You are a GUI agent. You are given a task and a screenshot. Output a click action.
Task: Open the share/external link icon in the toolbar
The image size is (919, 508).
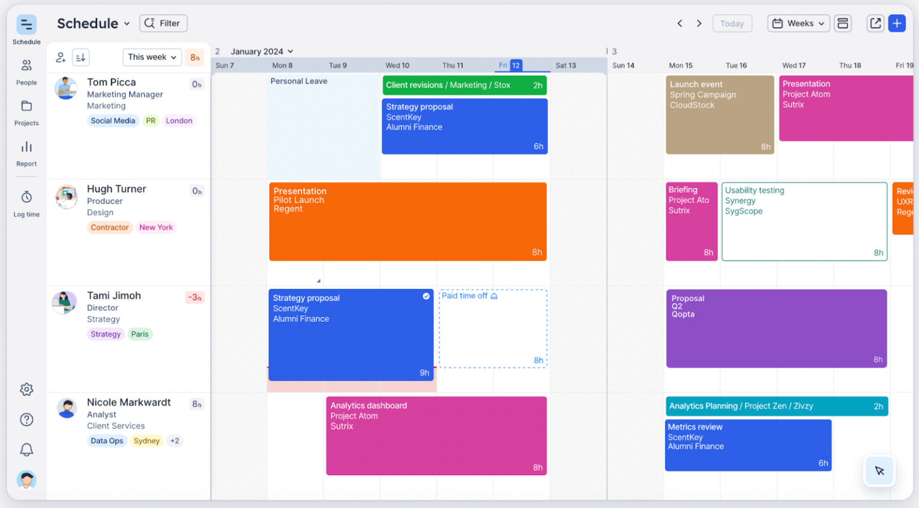(x=875, y=23)
